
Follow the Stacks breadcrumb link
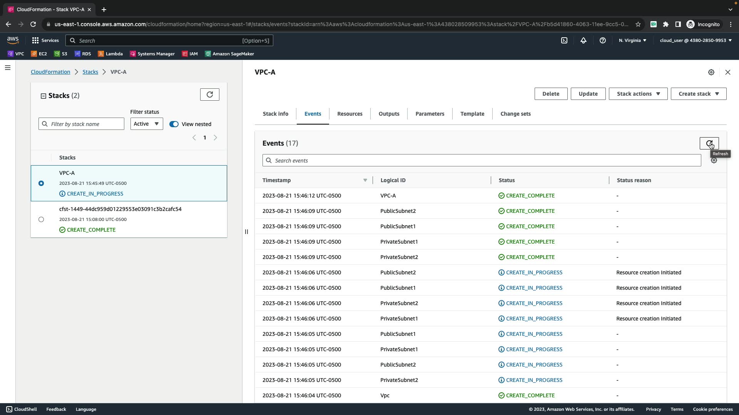(90, 72)
